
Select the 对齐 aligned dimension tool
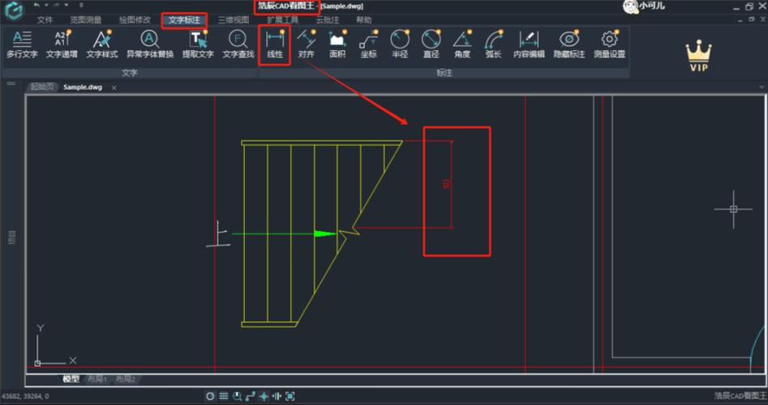tap(306, 45)
